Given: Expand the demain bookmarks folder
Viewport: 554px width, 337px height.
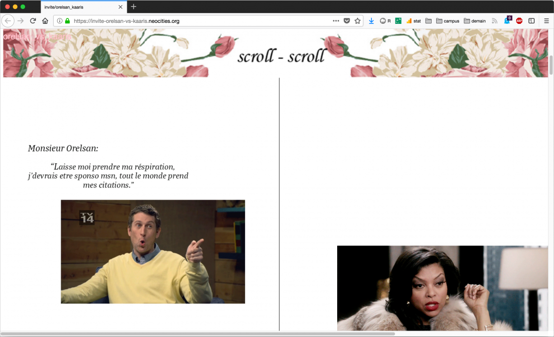Looking at the screenshot, I should coord(474,21).
